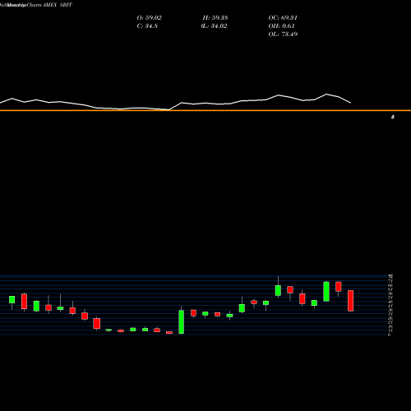Viewport: 411px width, 411px height.
Task: Click the peak of the white line
Action: tap(326, 95)
